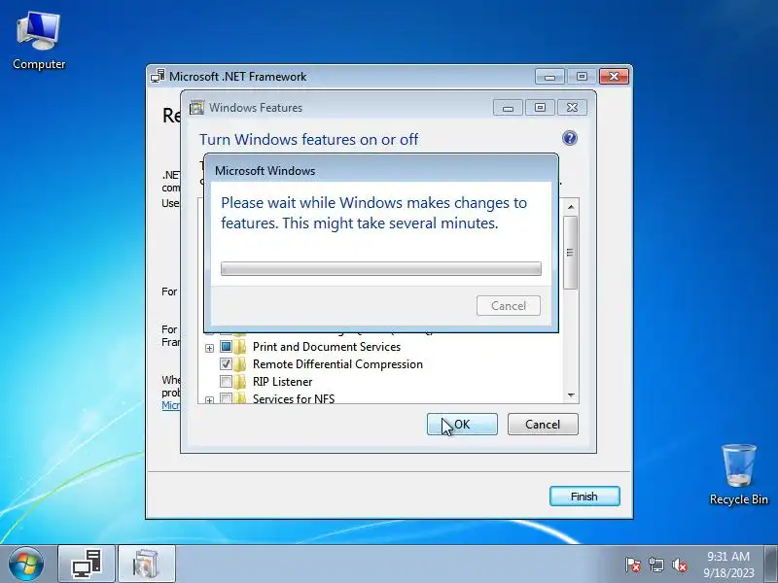
Task: Select the Remote Differential Compression row text
Action: pos(337,363)
